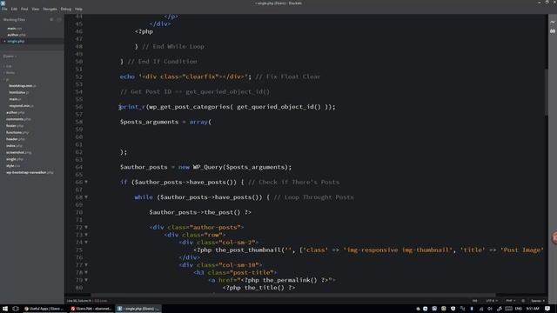Open comments.php in project tree

pos(18,119)
